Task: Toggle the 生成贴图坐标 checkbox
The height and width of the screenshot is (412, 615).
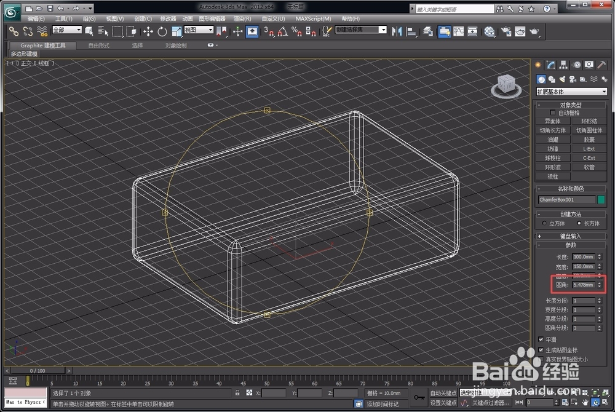Action: [541, 350]
